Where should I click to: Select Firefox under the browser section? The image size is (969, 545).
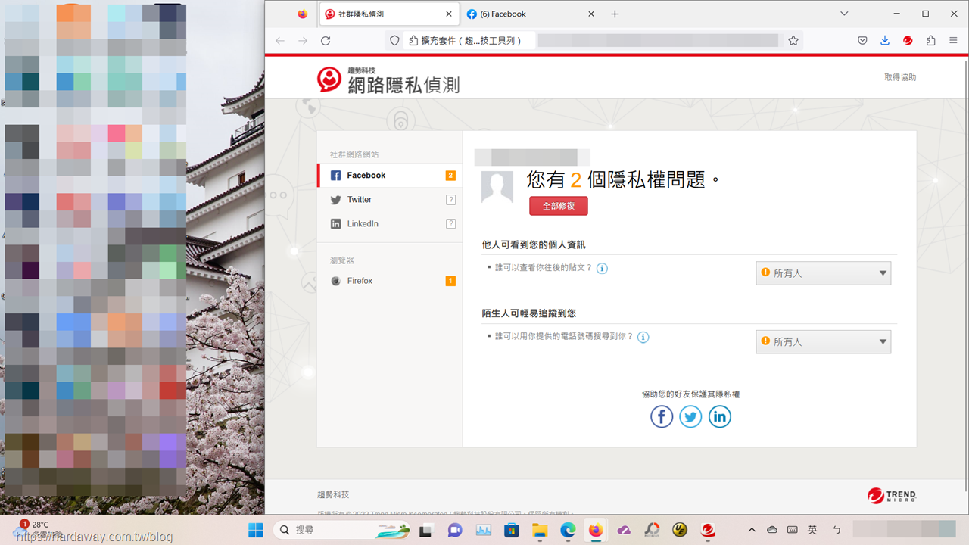point(390,281)
